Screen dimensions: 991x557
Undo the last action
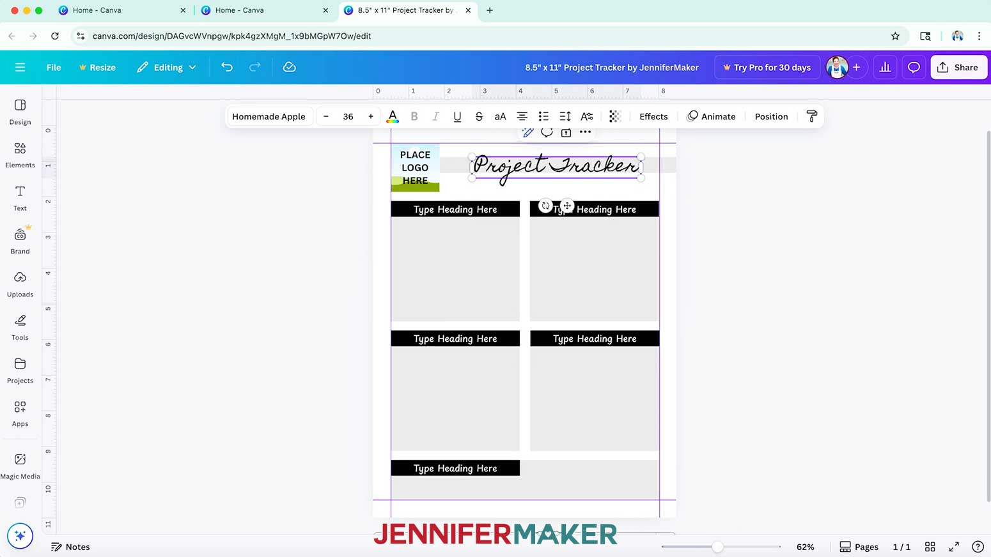[x=227, y=67]
